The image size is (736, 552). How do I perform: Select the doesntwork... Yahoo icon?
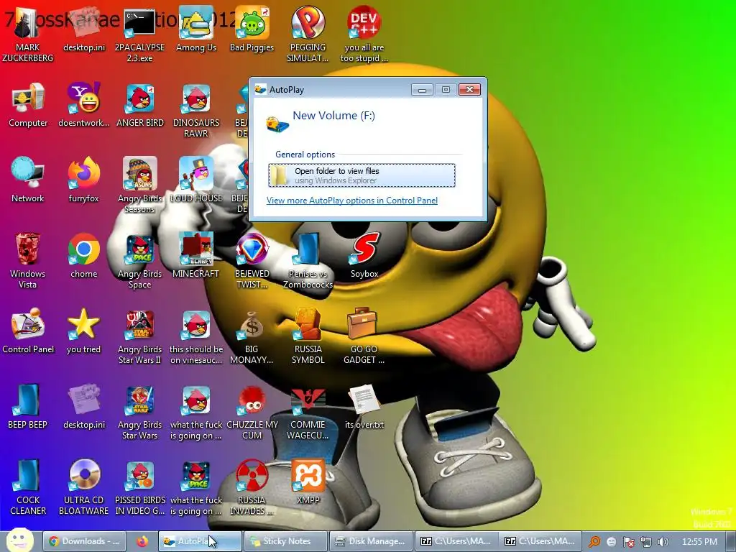pos(83,105)
